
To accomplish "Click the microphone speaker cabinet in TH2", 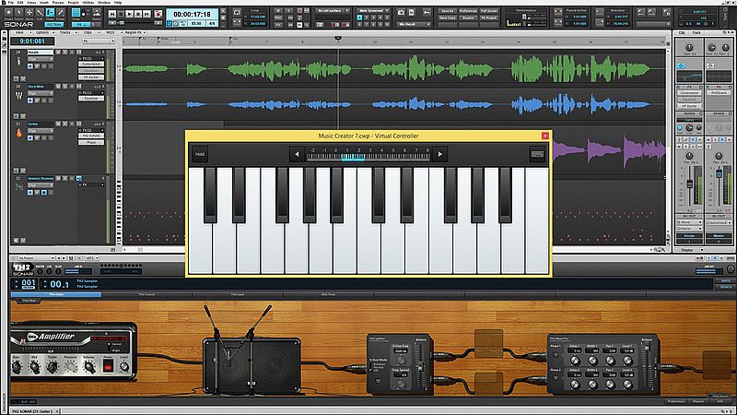I will [x=252, y=365].
